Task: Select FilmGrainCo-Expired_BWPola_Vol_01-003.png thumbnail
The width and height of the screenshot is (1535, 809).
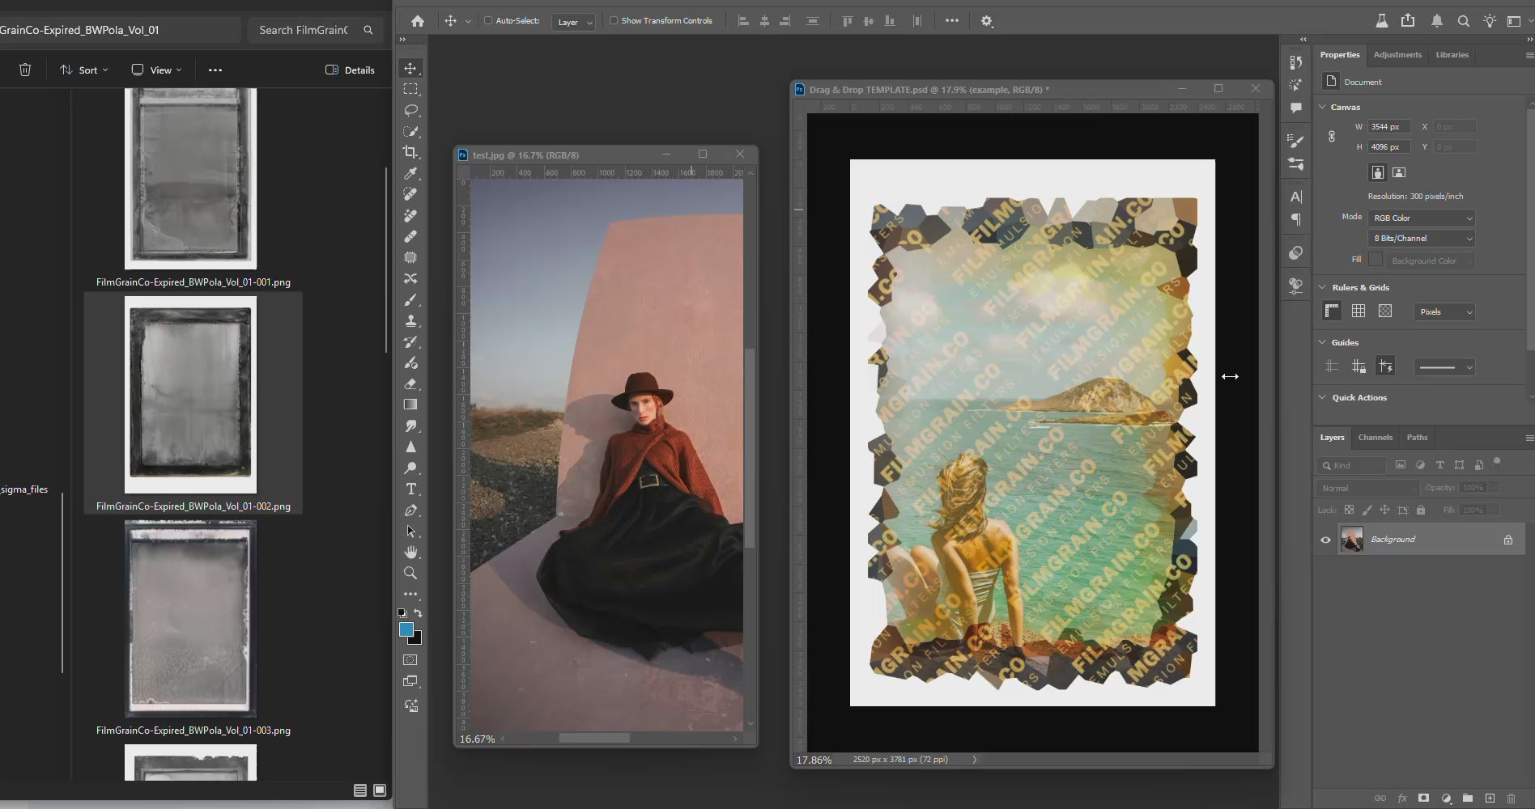Action: [x=190, y=619]
